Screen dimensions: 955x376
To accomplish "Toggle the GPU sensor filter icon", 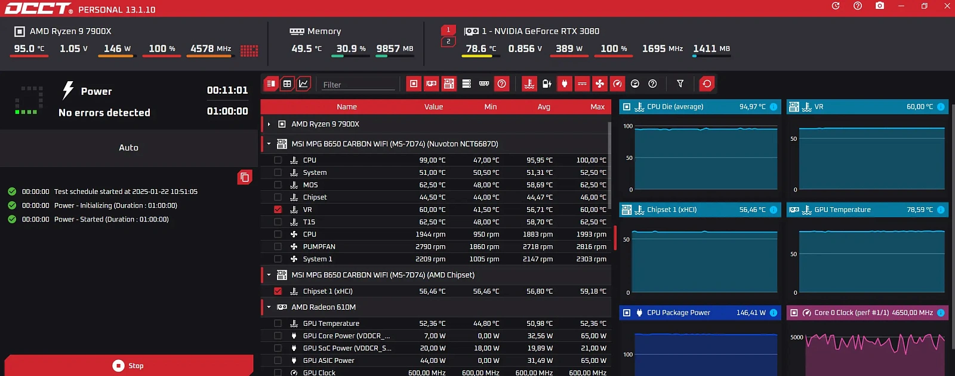I will 432,84.
